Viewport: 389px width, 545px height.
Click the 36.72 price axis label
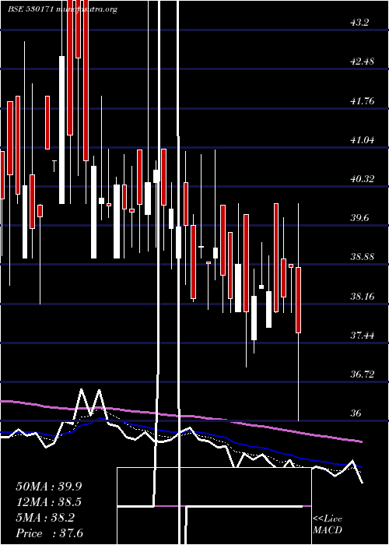point(363,374)
